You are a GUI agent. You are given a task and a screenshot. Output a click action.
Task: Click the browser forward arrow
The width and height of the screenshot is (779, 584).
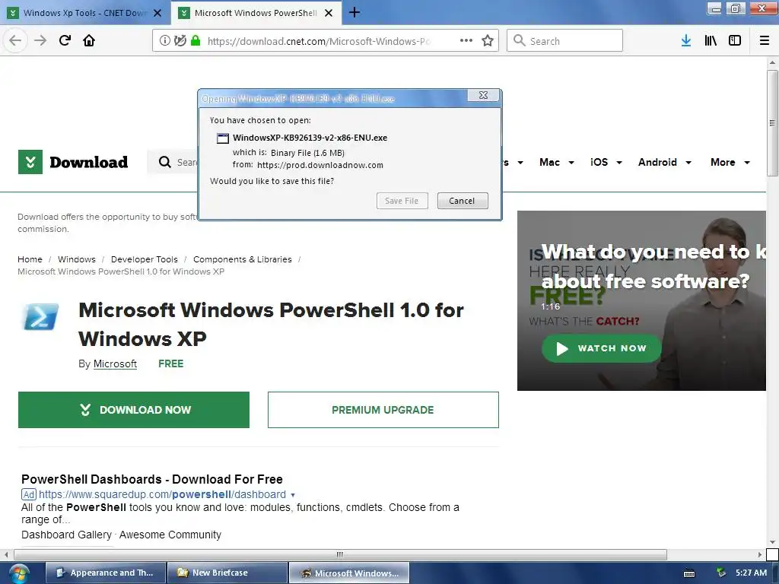click(x=40, y=40)
